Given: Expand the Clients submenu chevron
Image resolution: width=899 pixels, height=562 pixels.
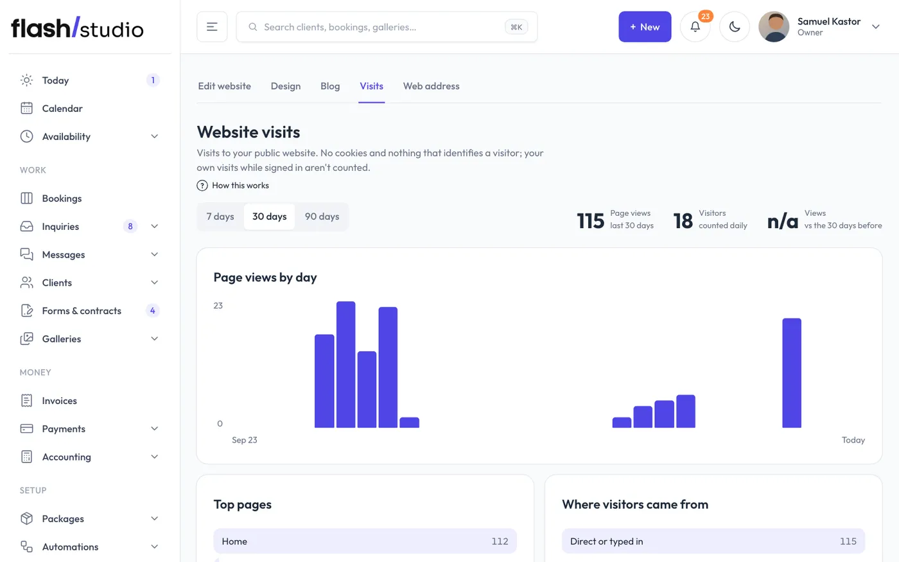Looking at the screenshot, I should click(x=154, y=283).
